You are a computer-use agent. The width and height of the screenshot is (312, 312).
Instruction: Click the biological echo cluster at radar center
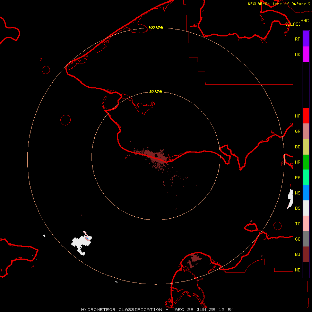click(x=156, y=157)
